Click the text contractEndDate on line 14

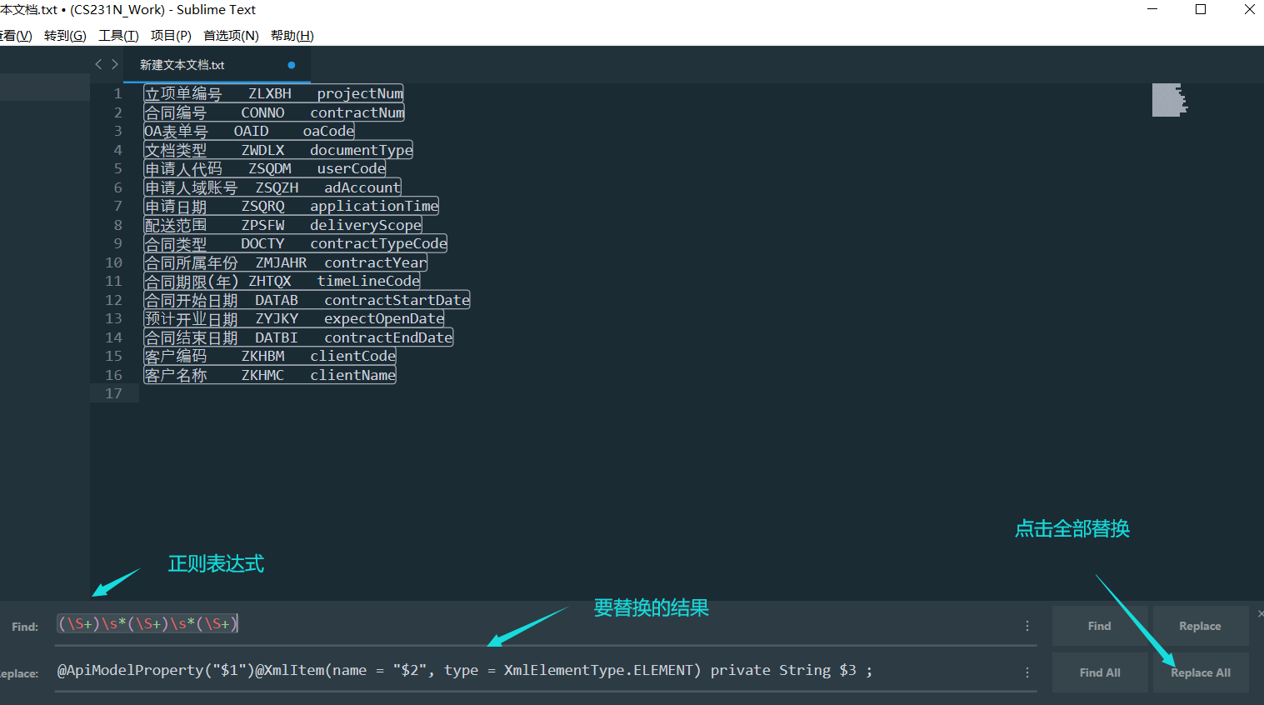388,337
